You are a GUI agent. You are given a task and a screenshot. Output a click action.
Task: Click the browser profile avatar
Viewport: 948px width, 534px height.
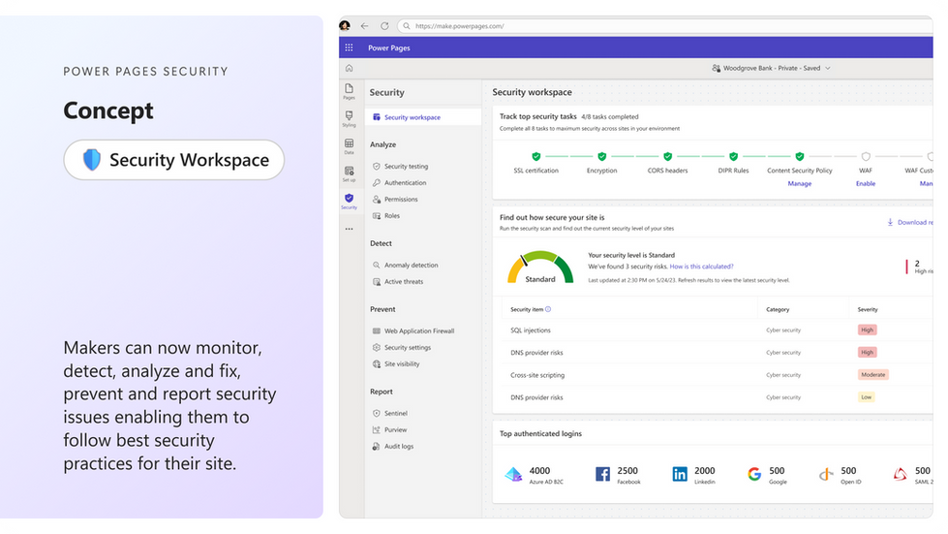[345, 25]
